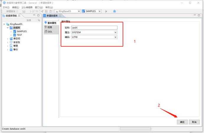The width and height of the screenshot is (204, 133).
Task: Maximize the 数据库导航 panel
Action: (x=38, y=15)
